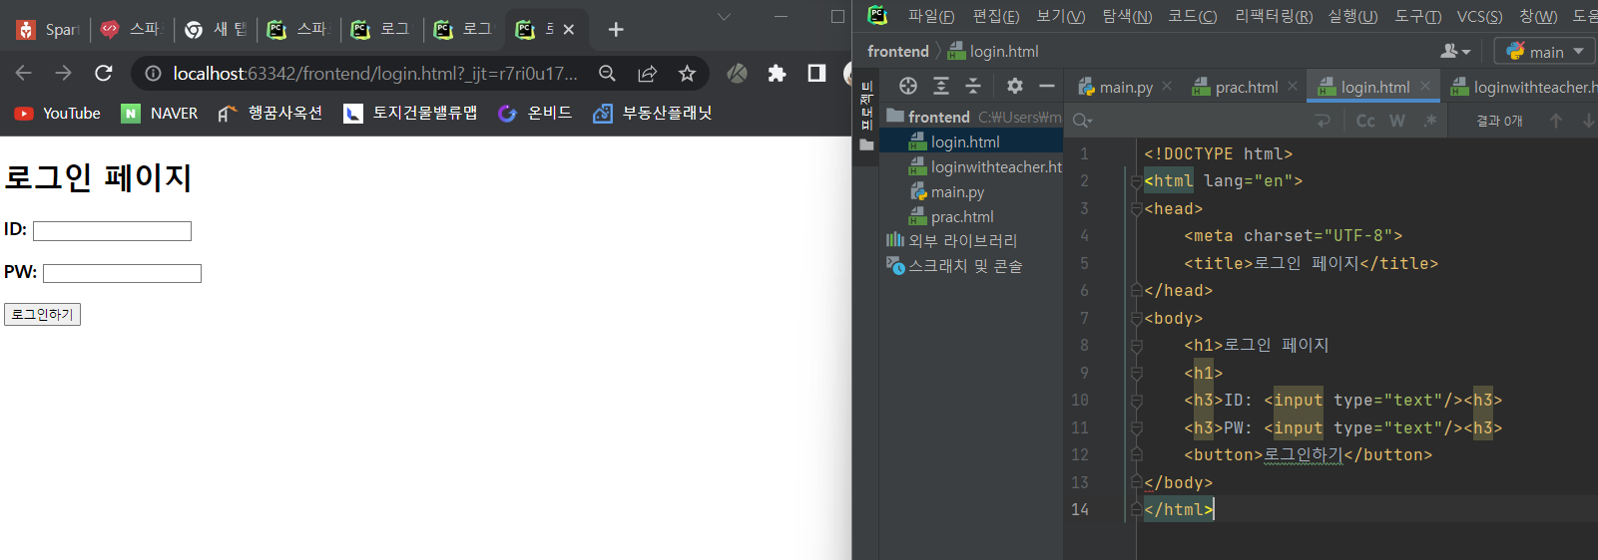The height and width of the screenshot is (560, 1598).
Task: Click the PW text field in browser
Action: [122, 273]
